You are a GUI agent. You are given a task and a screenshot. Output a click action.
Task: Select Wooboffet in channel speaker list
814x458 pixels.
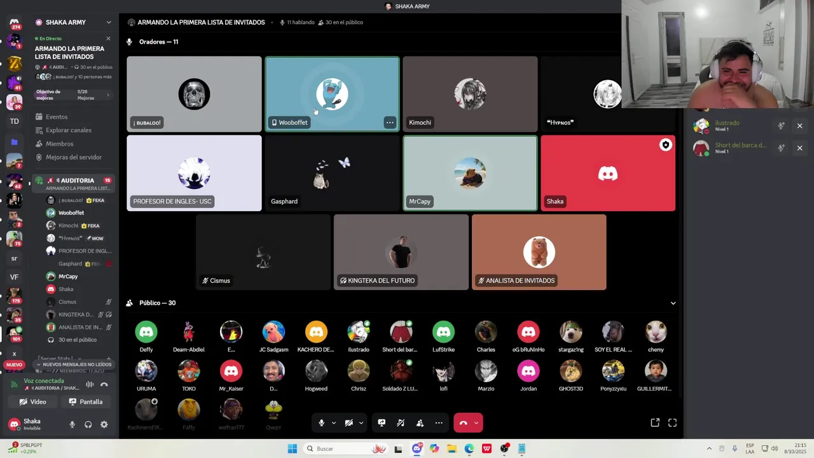[x=71, y=213]
